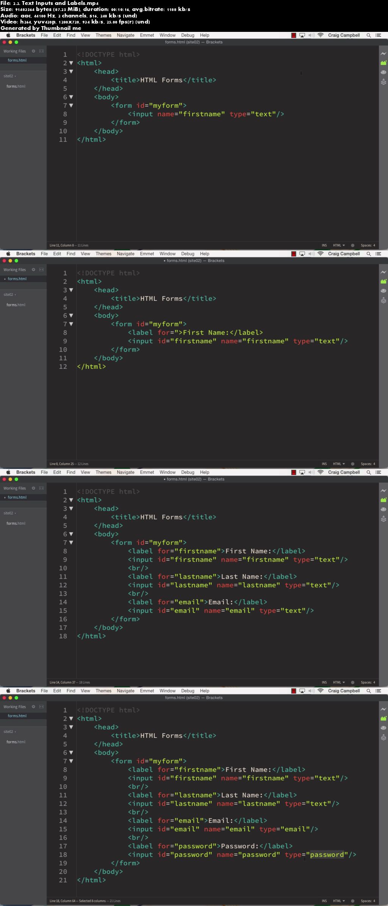The width and height of the screenshot is (388, 906).
Task: Collapse body fold arrow on line 6, 18-line frame
Action: pyautogui.click(x=71, y=534)
